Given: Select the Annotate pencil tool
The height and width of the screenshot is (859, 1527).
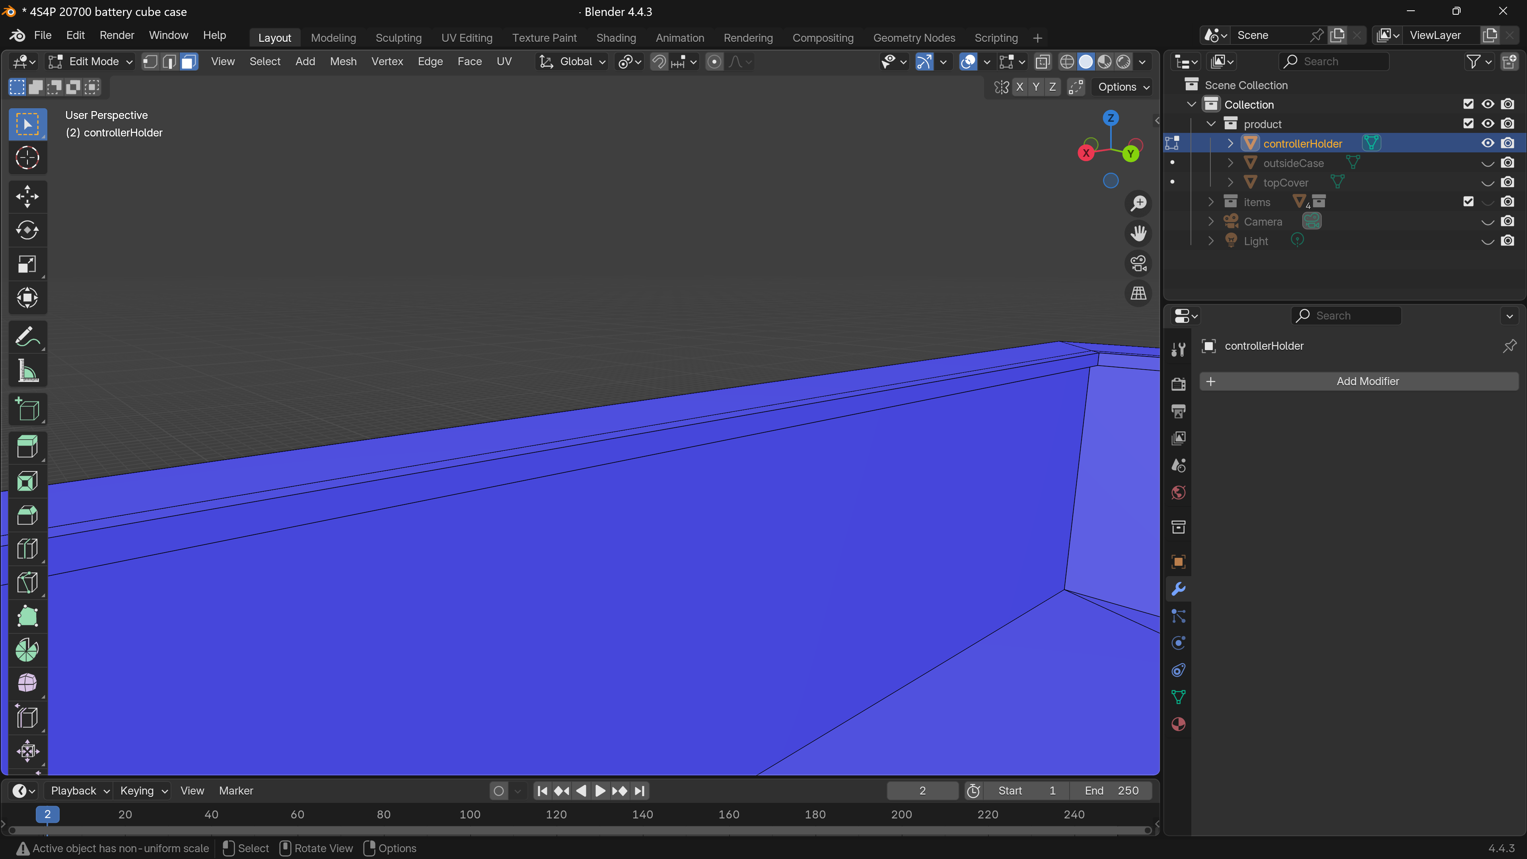Looking at the screenshot, I should pyautogui.click(x=27, y=337).
